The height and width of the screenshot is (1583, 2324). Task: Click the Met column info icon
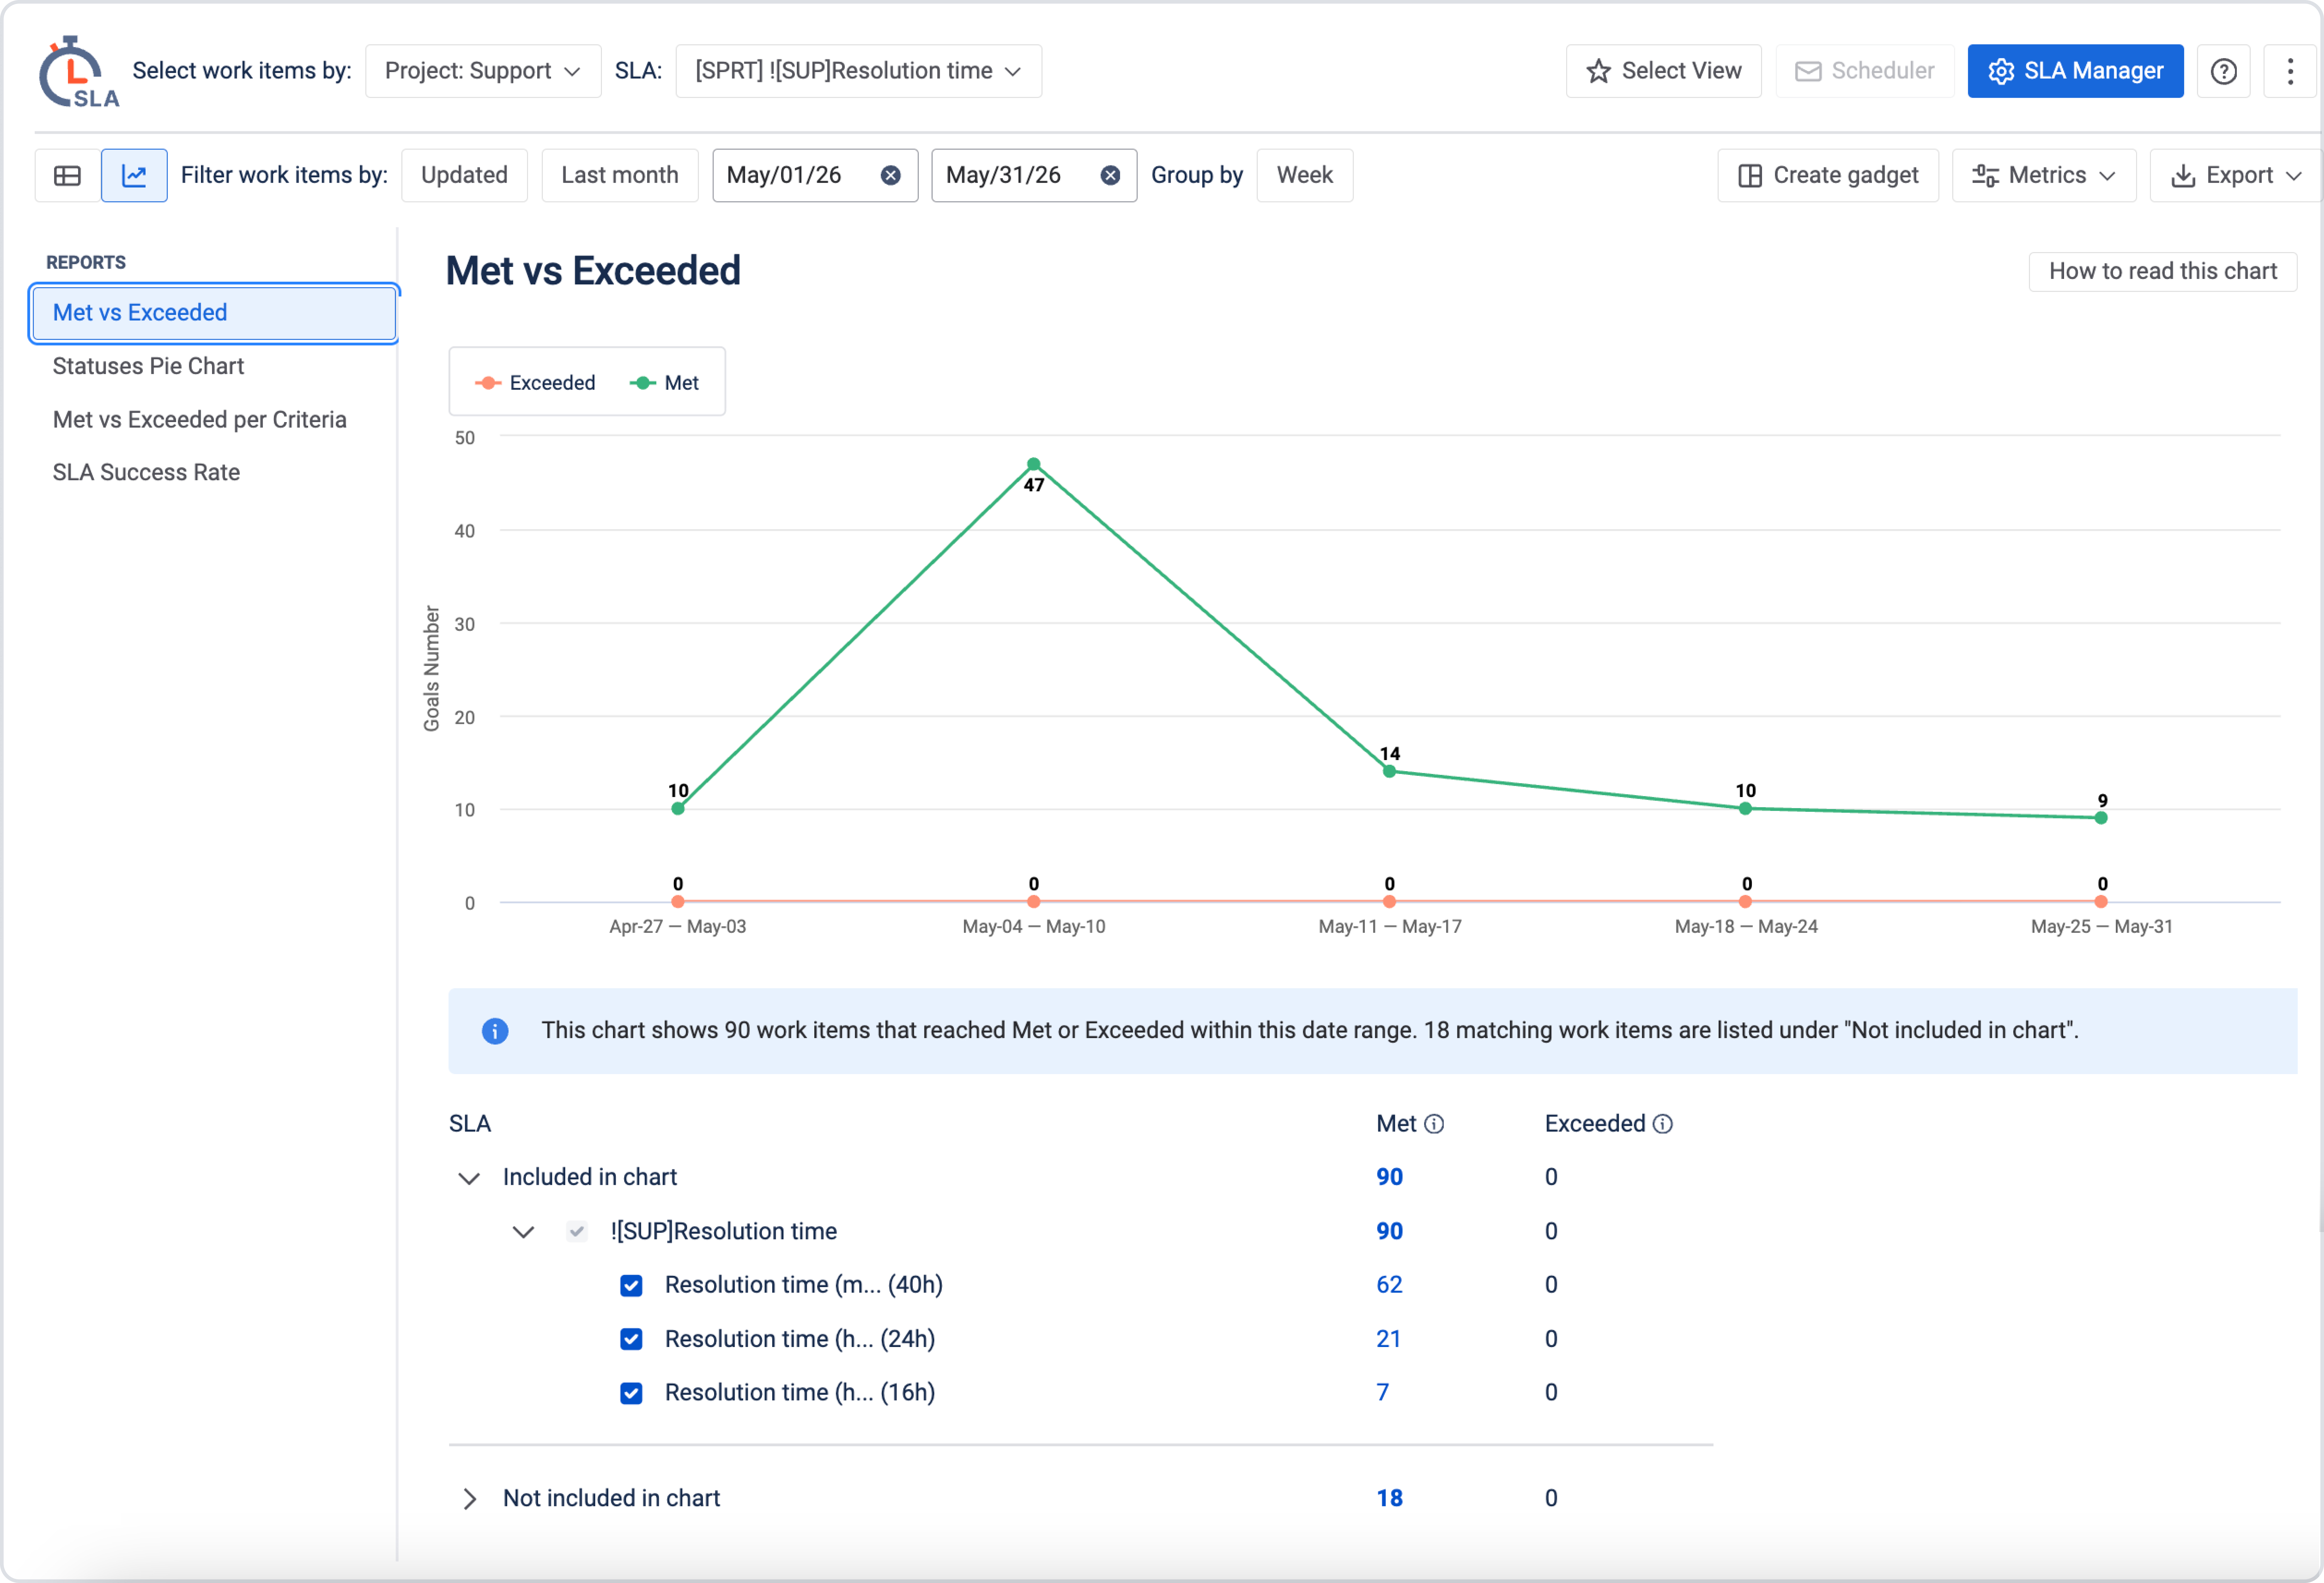point(1434,1124)
